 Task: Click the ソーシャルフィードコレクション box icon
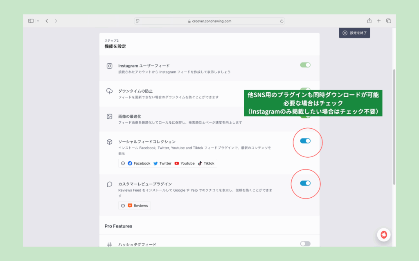pos(109,142)
